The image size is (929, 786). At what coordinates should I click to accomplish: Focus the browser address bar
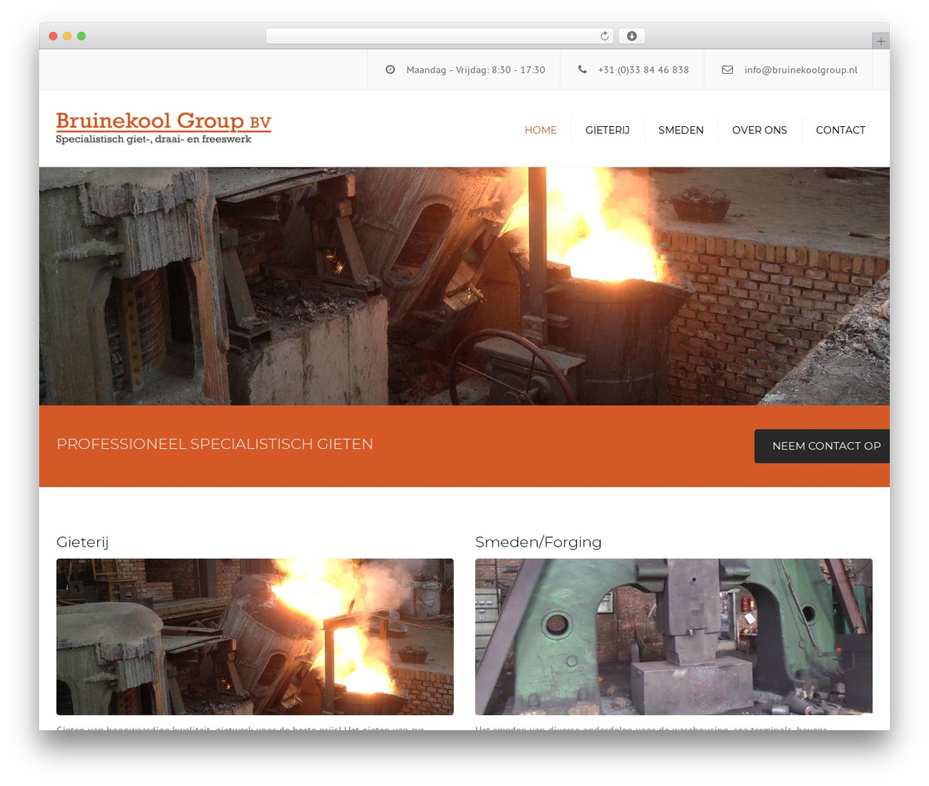tap(439, 36)
